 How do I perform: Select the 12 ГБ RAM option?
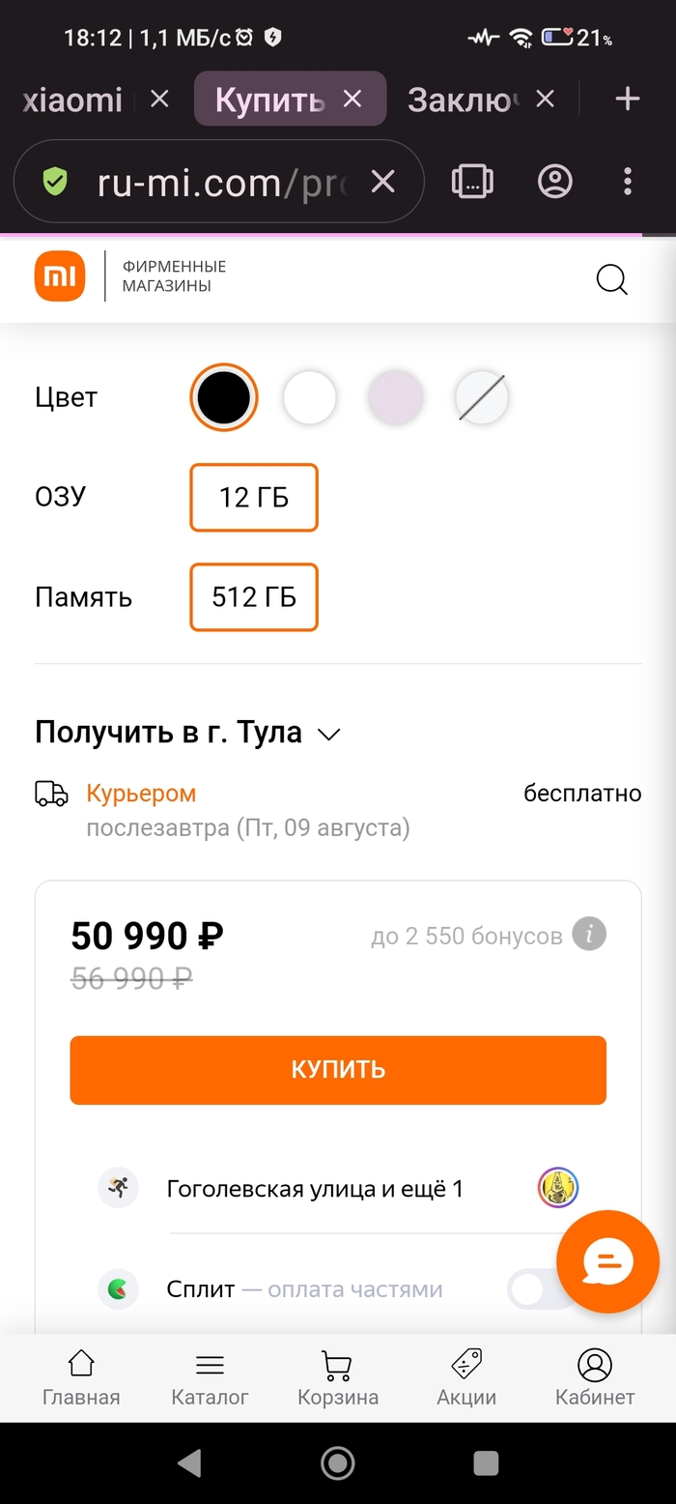coord(254,498)
